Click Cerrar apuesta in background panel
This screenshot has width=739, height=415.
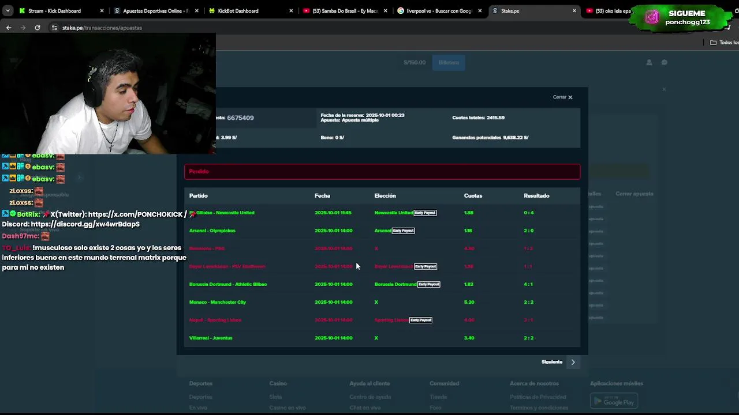click(635, 194)
